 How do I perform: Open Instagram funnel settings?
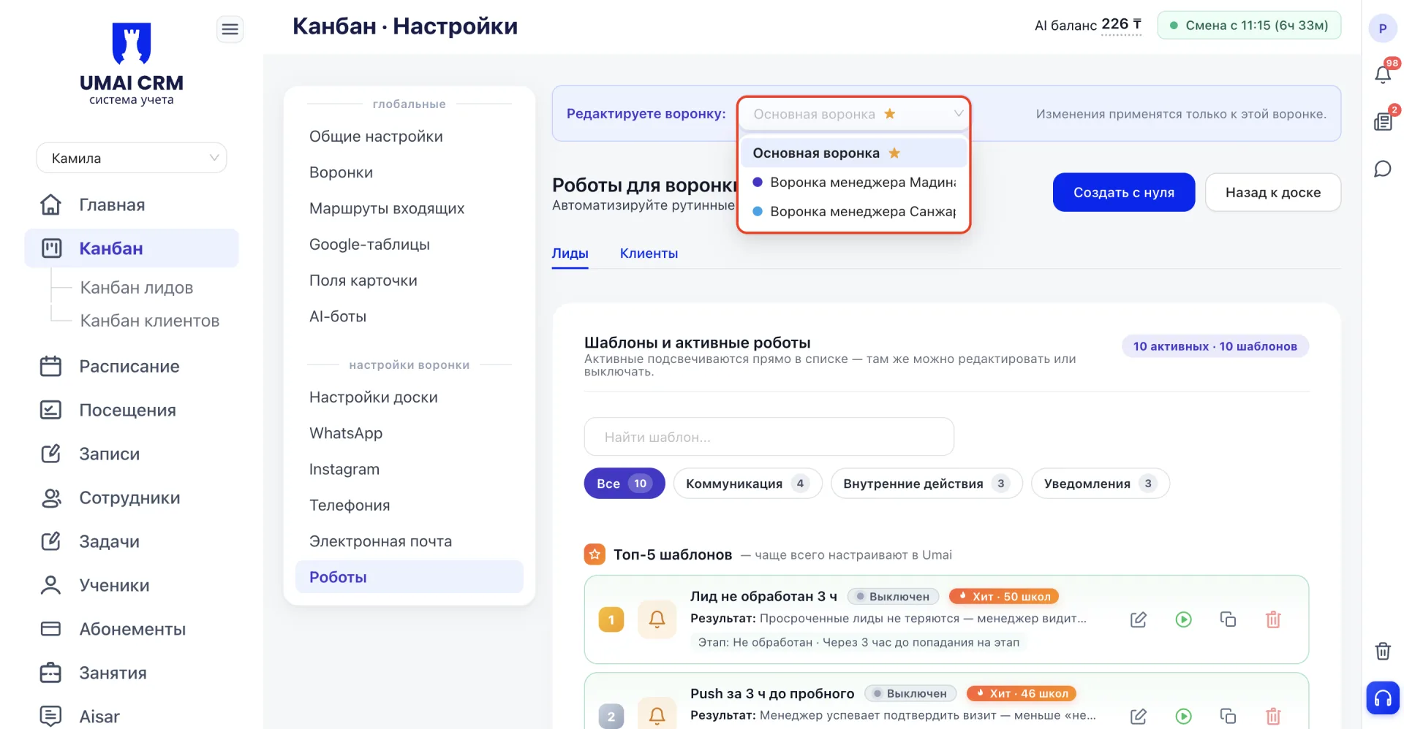coord(409,469)
